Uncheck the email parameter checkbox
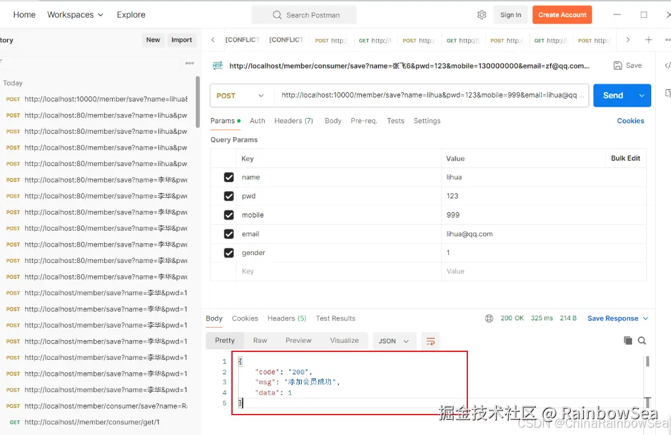671x435 pixels. [x=229, y=234]
